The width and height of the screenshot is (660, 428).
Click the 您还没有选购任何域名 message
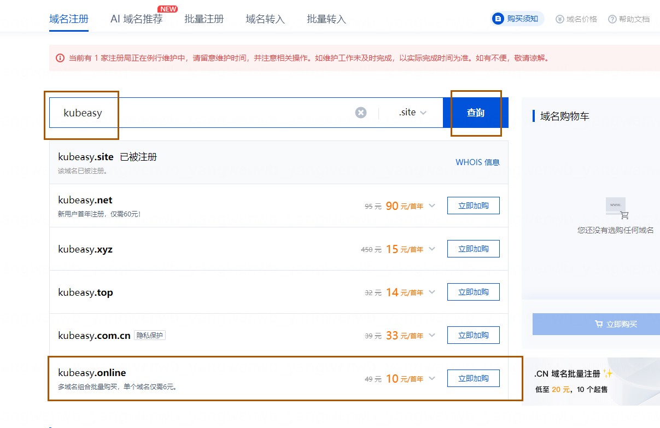coord(616,230)
